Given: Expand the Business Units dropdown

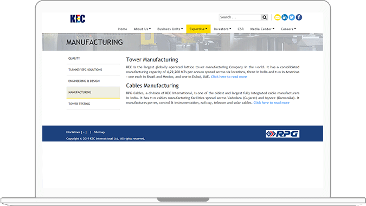Looking at the screenshot, I should tap(170, 29).
